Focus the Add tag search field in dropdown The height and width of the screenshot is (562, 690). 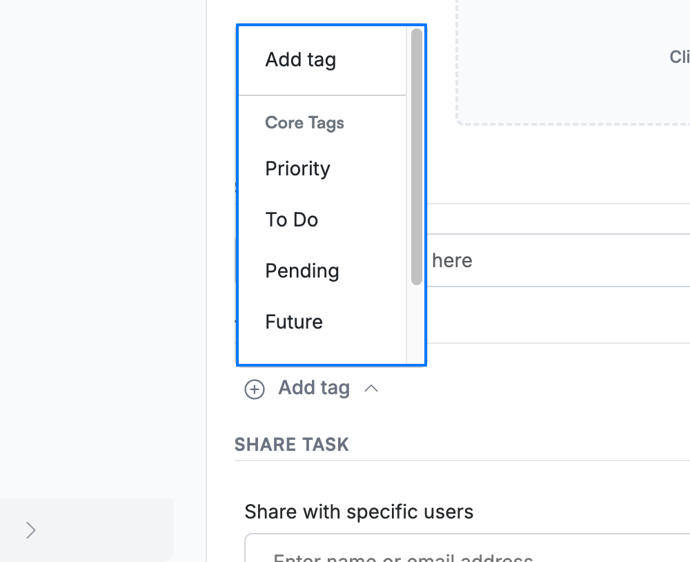click(322, 60)
